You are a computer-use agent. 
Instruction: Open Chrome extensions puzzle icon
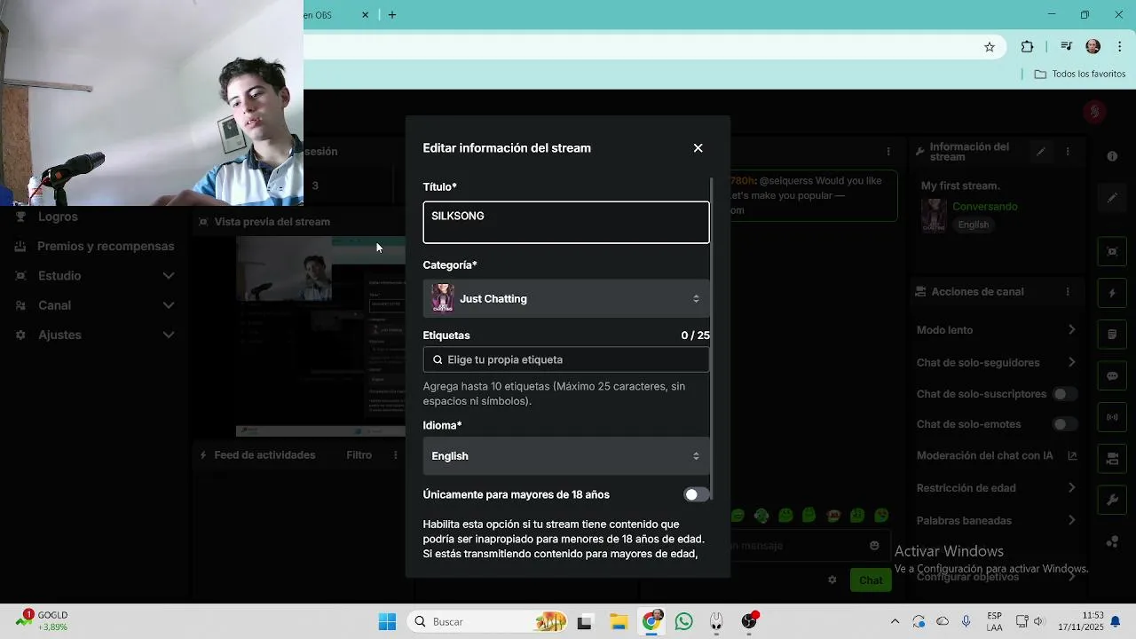(1028, 47)
